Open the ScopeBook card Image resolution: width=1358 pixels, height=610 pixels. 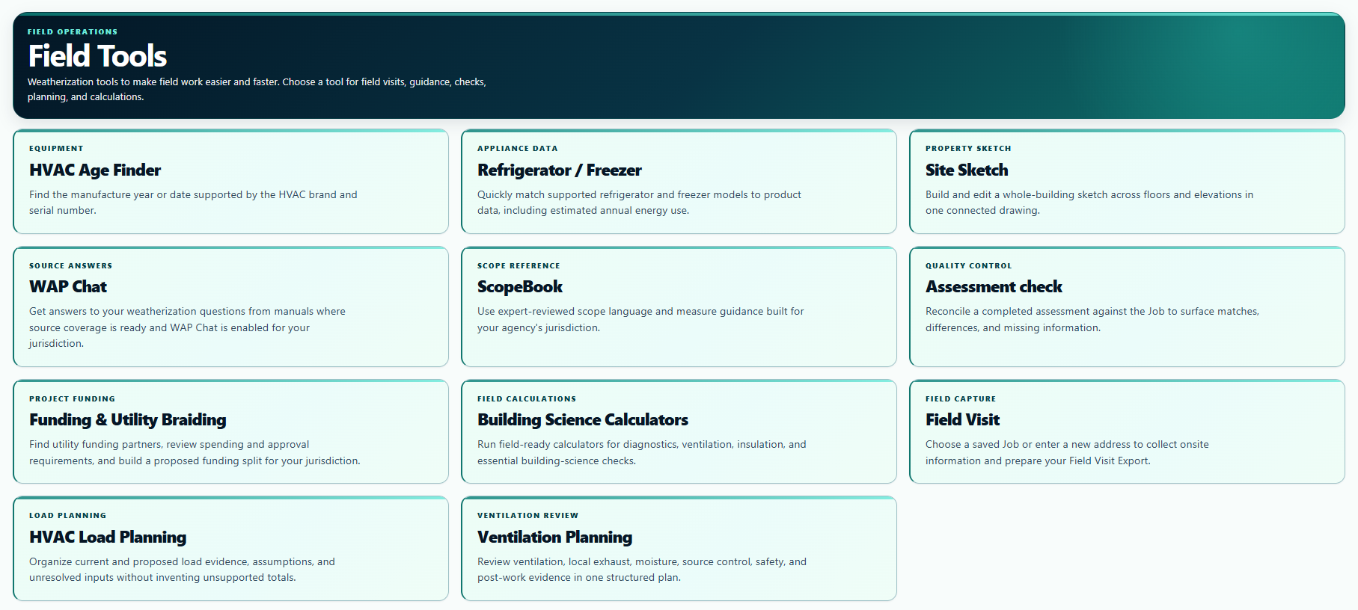tap(679, 306)
